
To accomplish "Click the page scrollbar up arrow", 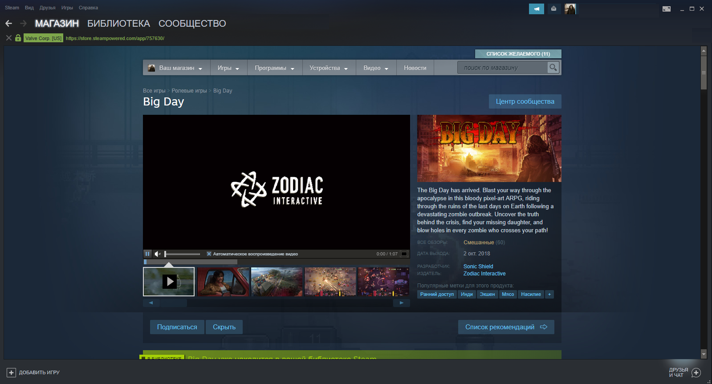I will pyautogui.click(x=704, y=51).
